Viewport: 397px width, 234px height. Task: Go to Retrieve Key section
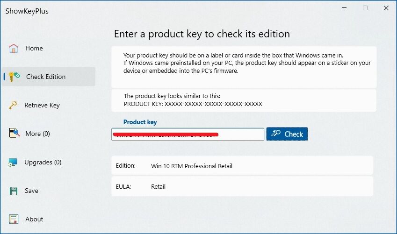click(x=42, y=105)
